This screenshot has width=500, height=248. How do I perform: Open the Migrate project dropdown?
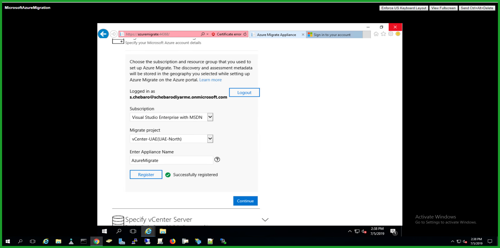coord(171,139)
